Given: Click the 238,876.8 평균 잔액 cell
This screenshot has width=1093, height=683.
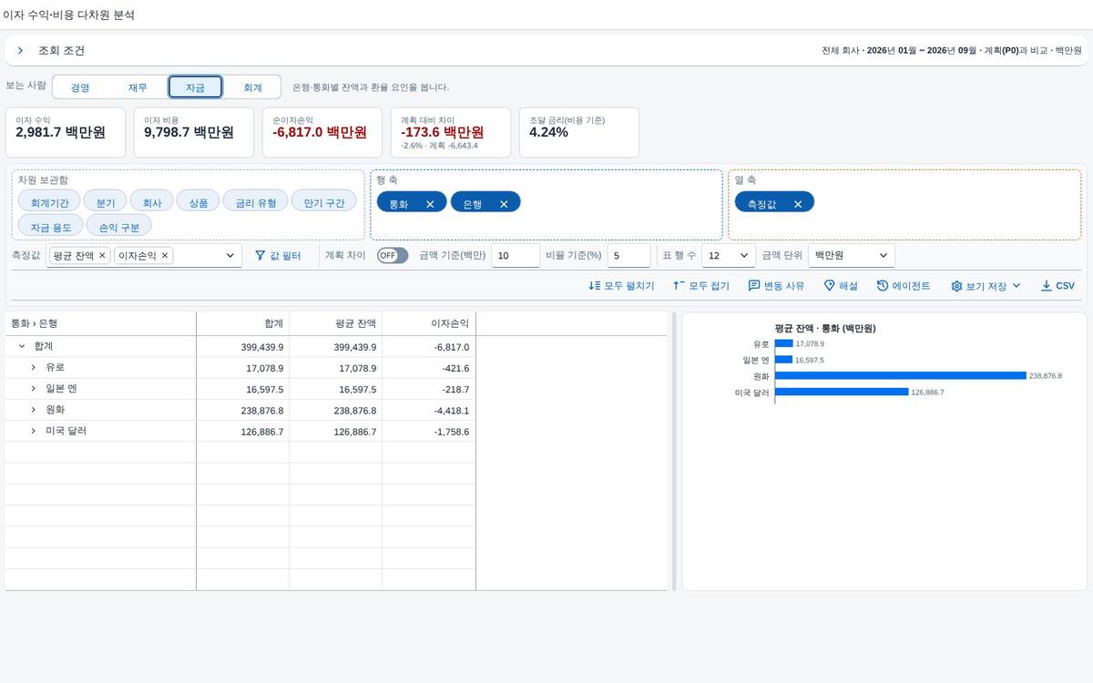Looking at the screenshot, I should pos(335,410).
